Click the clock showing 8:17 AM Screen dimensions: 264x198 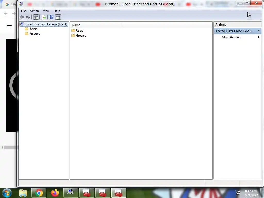[x=251, y=191]
